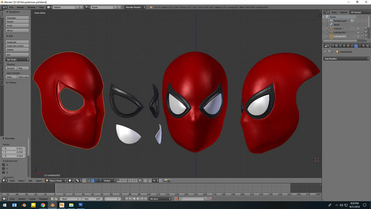Screen dimensions: 371x209
Task: Open the Help menu
Action: (x=41, y=7)
